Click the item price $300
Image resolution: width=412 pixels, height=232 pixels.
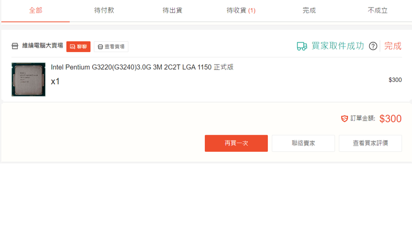pos(395,80)
